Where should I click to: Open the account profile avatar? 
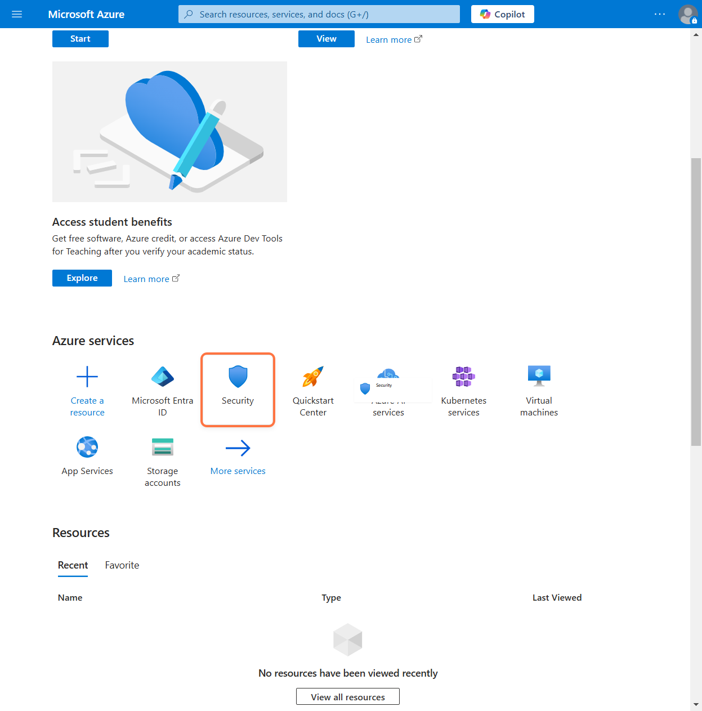(688, 14)
